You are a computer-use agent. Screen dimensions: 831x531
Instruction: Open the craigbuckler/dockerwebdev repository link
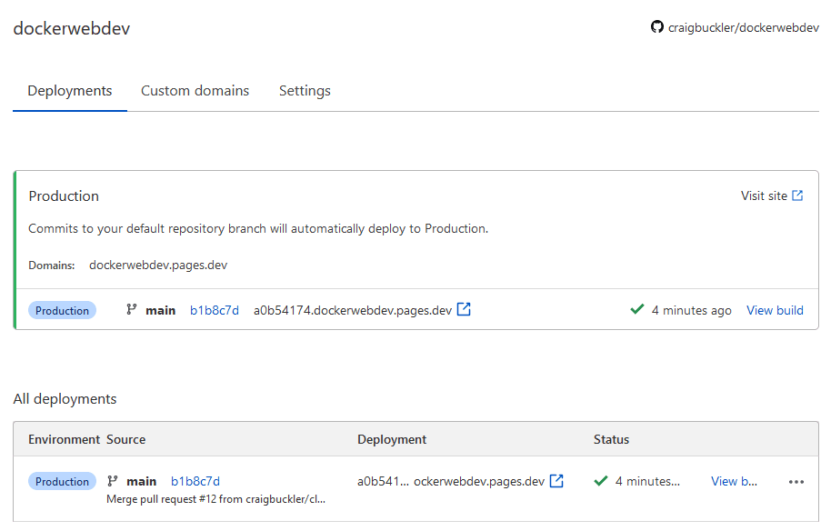pos(743,28)
